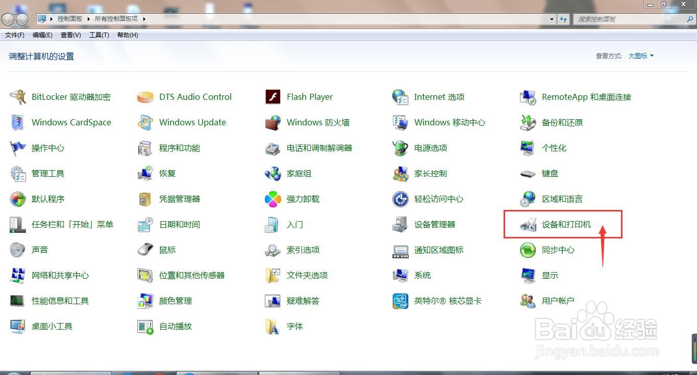
Task: Open 备份和还原 icon
Action: (528, 122)
